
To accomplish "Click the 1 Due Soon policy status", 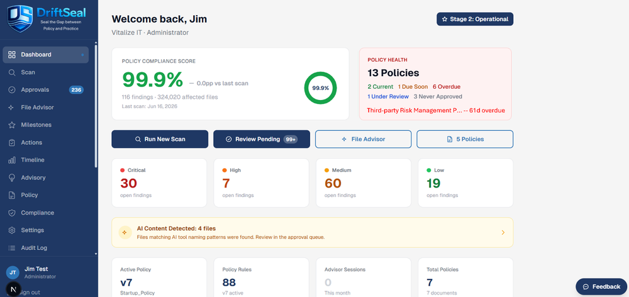I will (x=413, y=87).
